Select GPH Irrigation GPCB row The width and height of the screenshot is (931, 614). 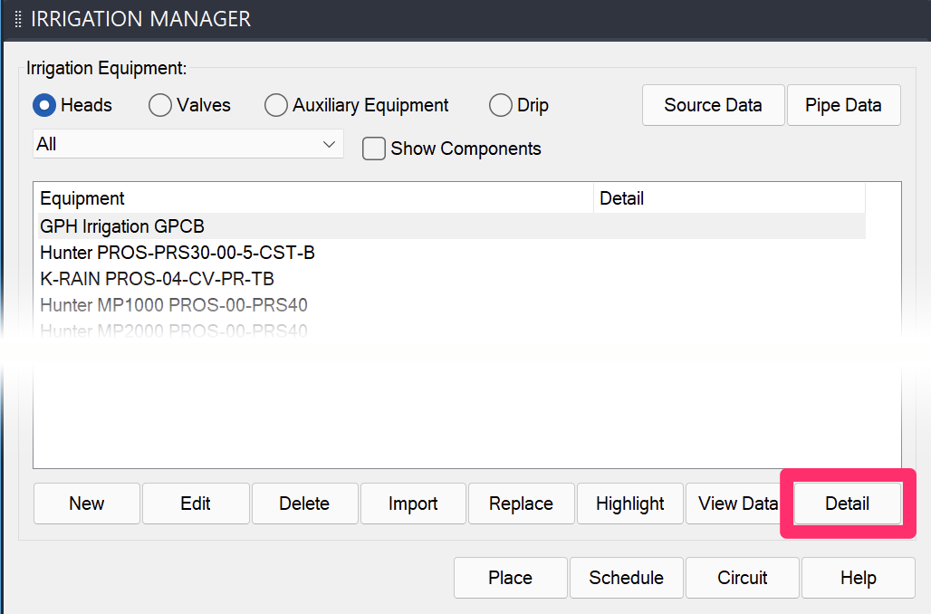tap(451, 226)
